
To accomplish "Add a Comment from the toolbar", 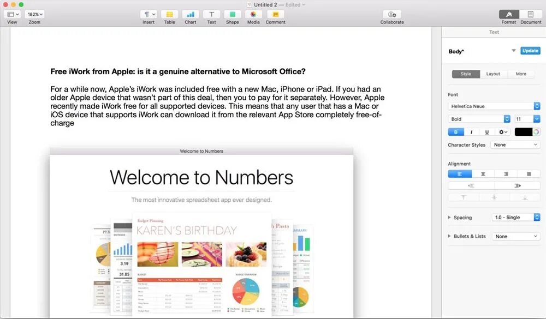I will click(x=275, y=14).
